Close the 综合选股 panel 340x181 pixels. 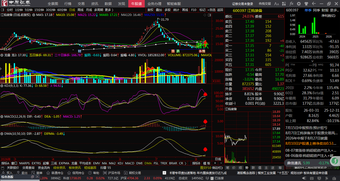pos(37,177)
